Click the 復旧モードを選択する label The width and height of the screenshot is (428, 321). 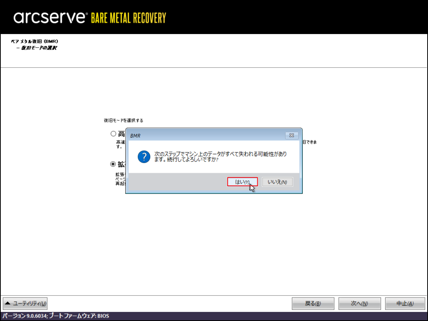[123, 120]
